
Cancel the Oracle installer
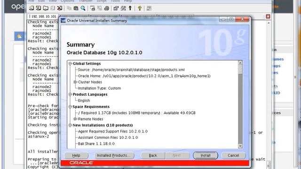tap(233, 155)
